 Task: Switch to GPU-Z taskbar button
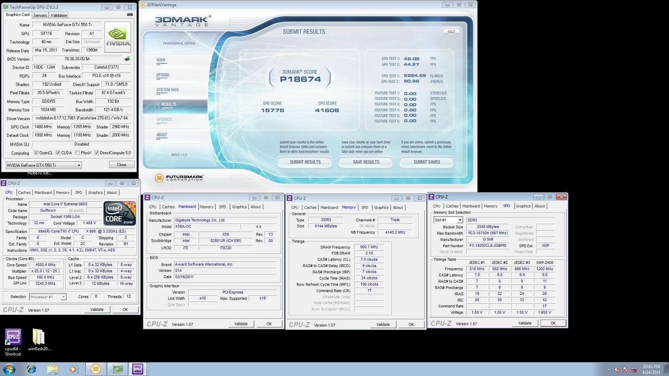pyautogui.click(x=118, y=369)
